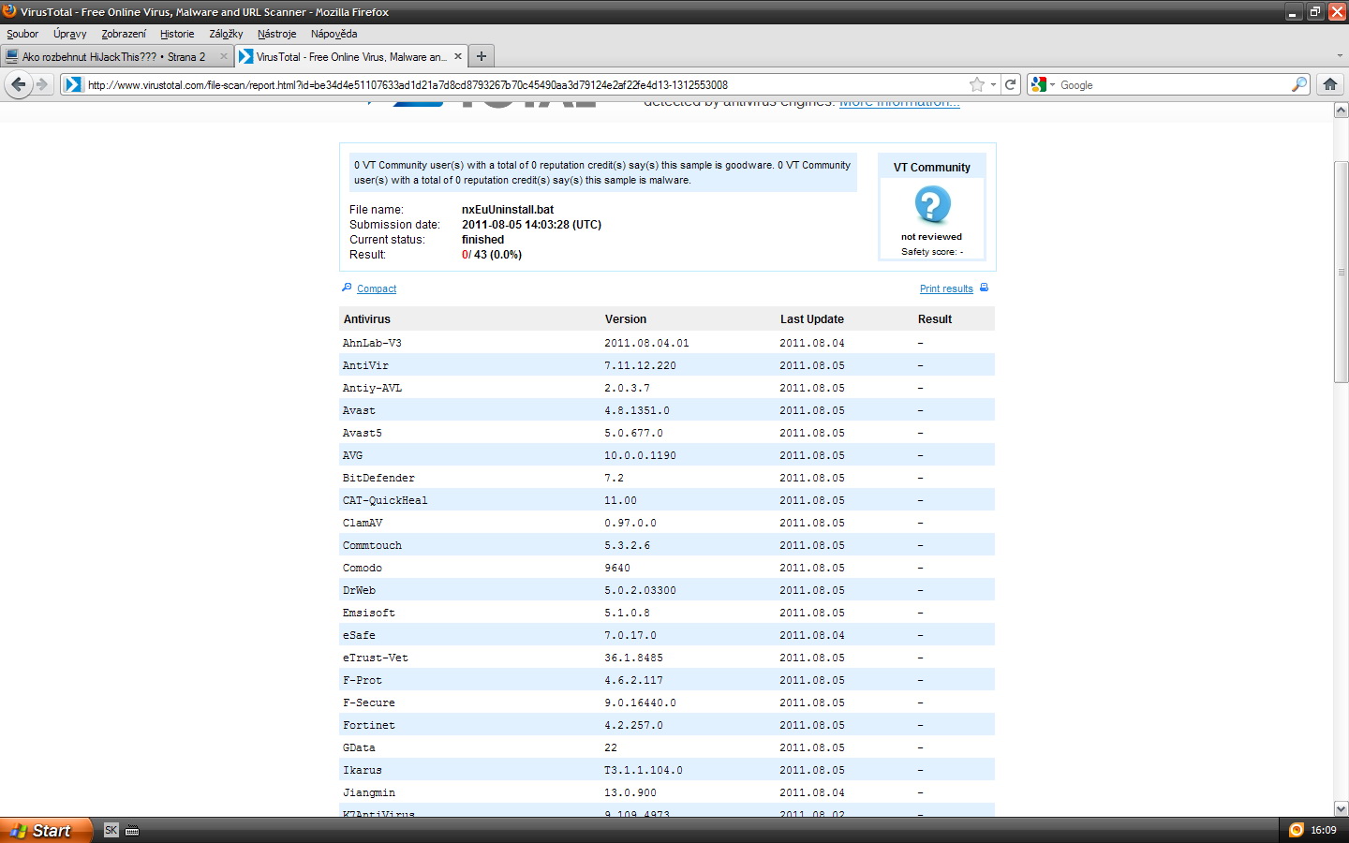Select the Comodo antivirus name
The image size is (1349, 843).
pos(363,568)
